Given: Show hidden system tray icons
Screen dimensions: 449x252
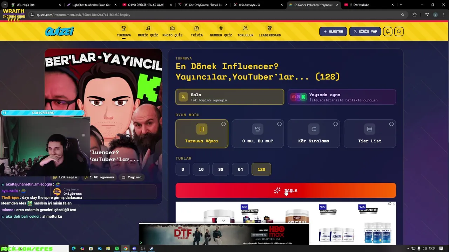Looking at the screenshot, I should [x=408, y=248].
